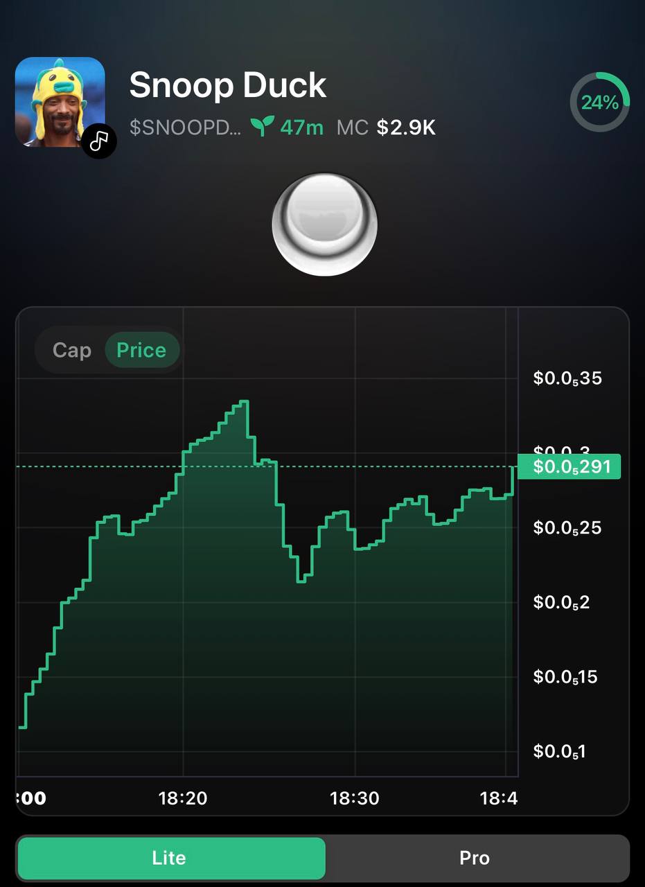Tap the green sprout age icon
This screenshot has height=887, width=645.
pyautogui.click(x=262, y=127)
